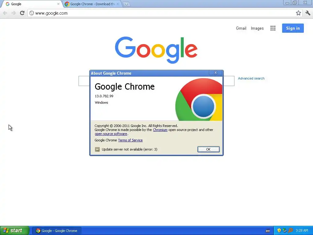Image resolution: width=313 pixels, height=235 pixels.
Task: Go back to the previous page
Action: coord(5,13)
